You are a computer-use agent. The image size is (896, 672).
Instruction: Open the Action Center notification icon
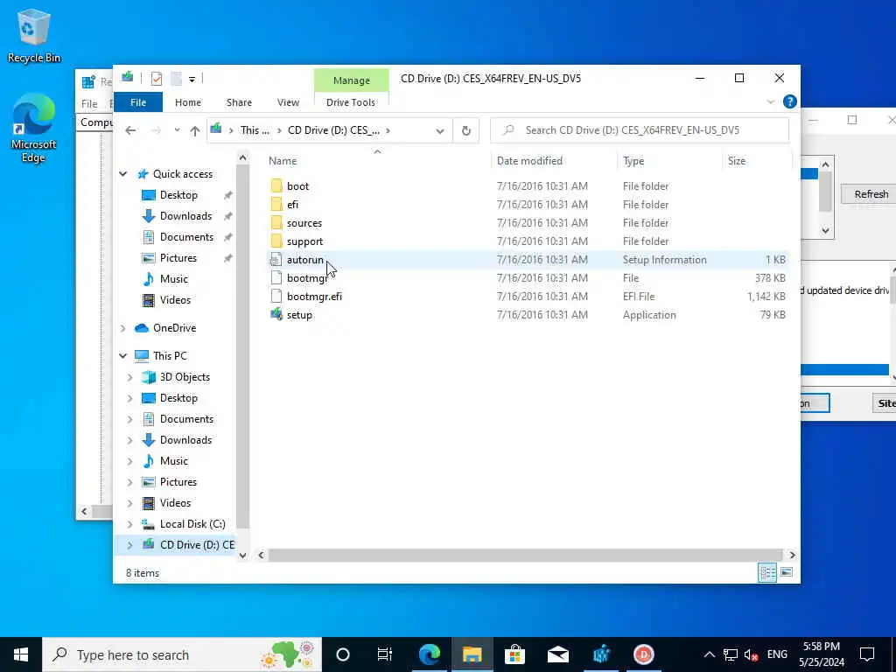click(867, 654)
